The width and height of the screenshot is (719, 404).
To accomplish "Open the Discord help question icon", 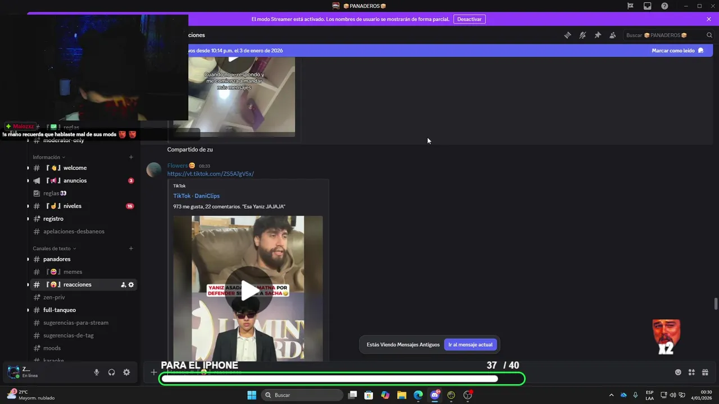I will click(665, 6).
